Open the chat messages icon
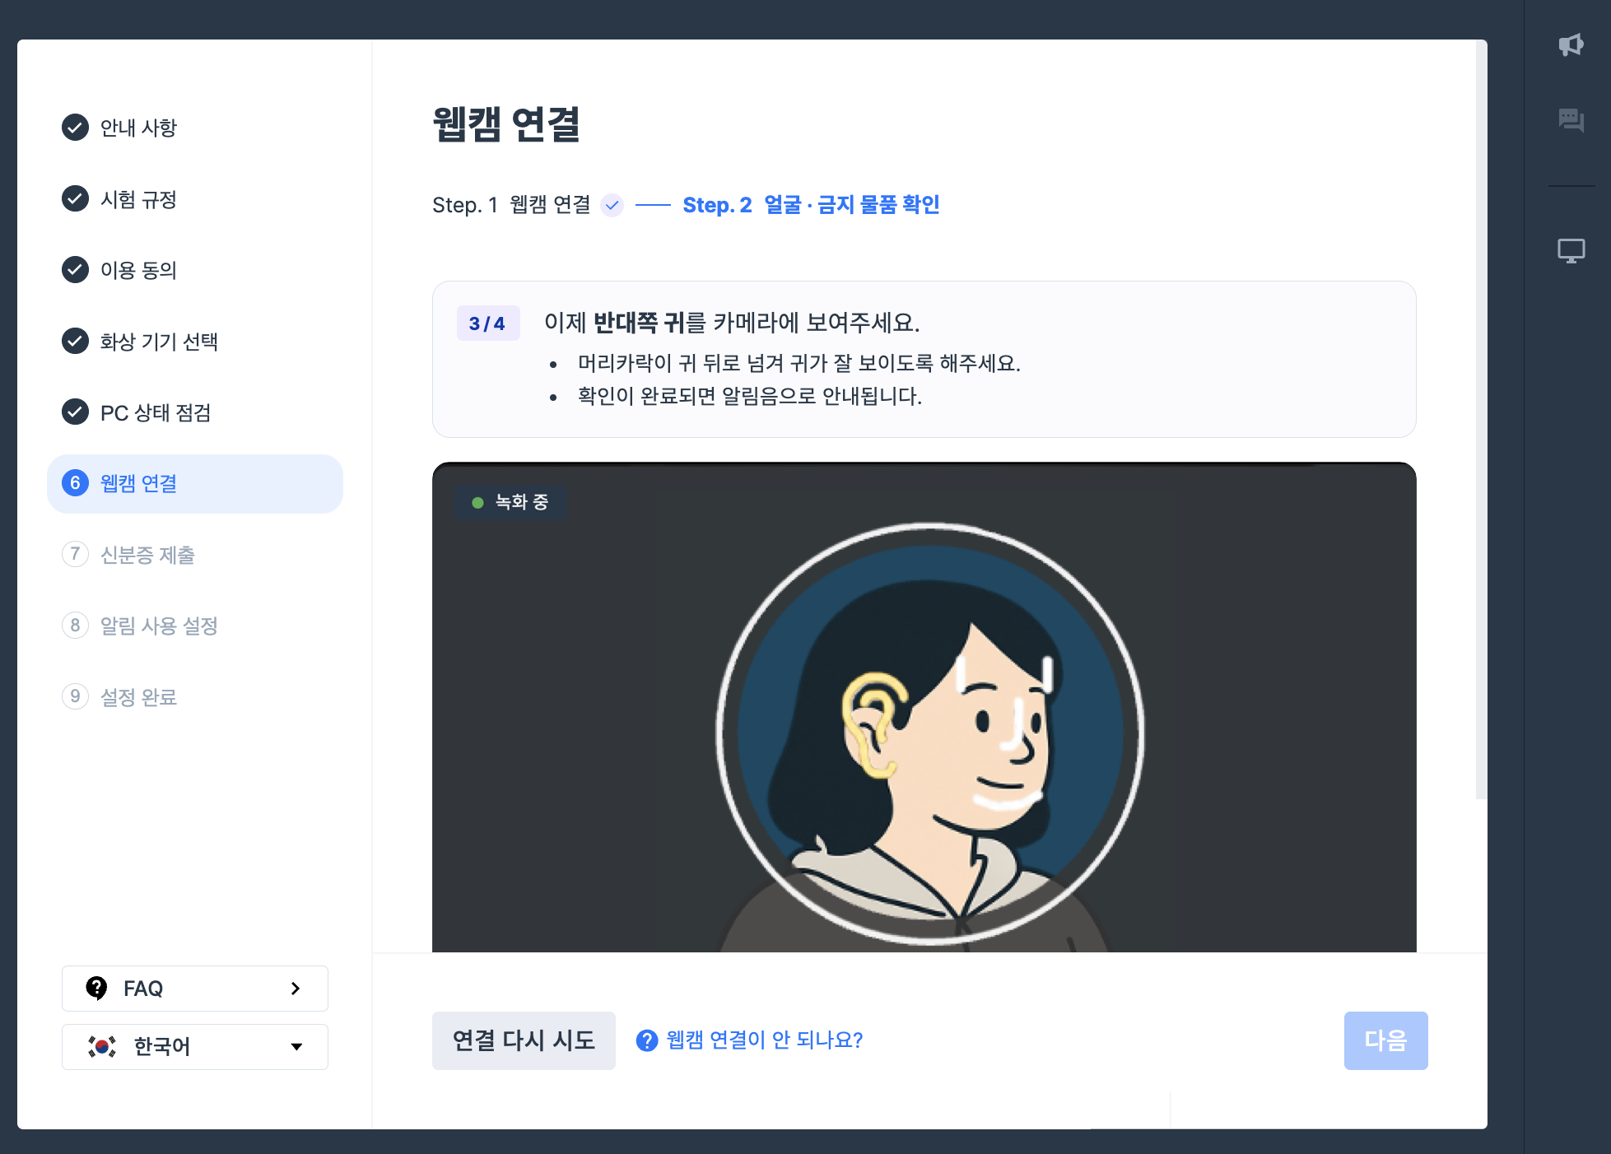Viewport: 1611px width, 1154px height. coord(1571,121)
